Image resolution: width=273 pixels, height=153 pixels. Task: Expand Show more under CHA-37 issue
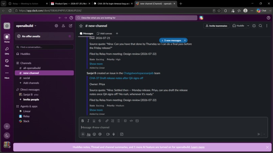[x=96, y=110]
